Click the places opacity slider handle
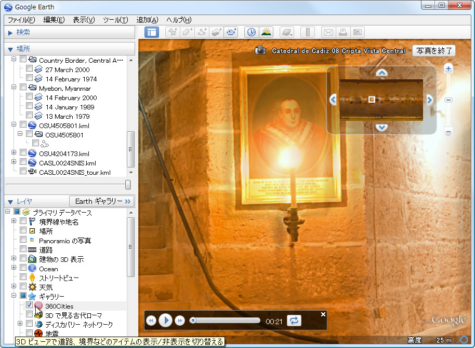The height and width of the screenshot is (348, 475). pyautogui.click(x=128, y=185)
